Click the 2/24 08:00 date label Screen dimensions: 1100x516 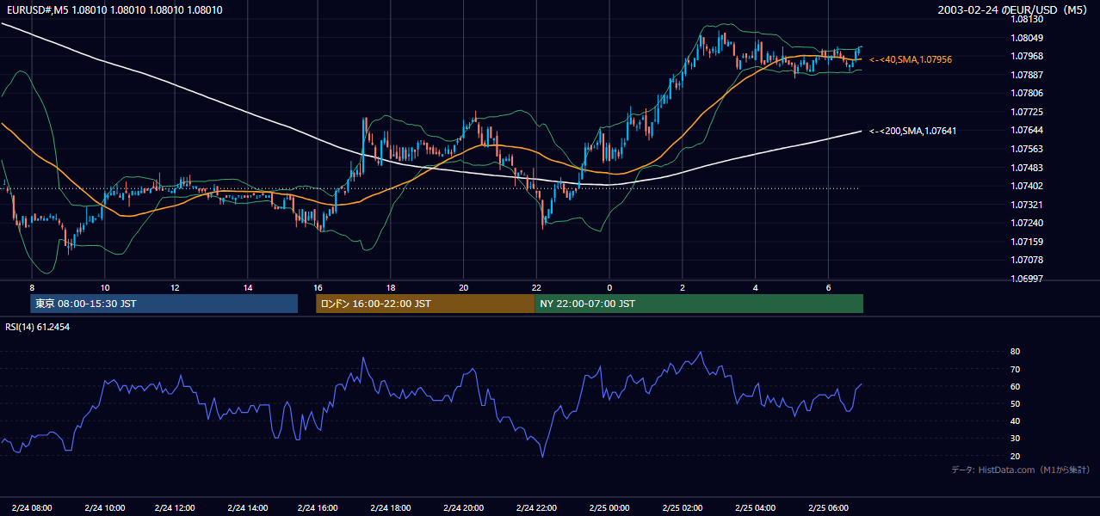click(x=32, y=507)
